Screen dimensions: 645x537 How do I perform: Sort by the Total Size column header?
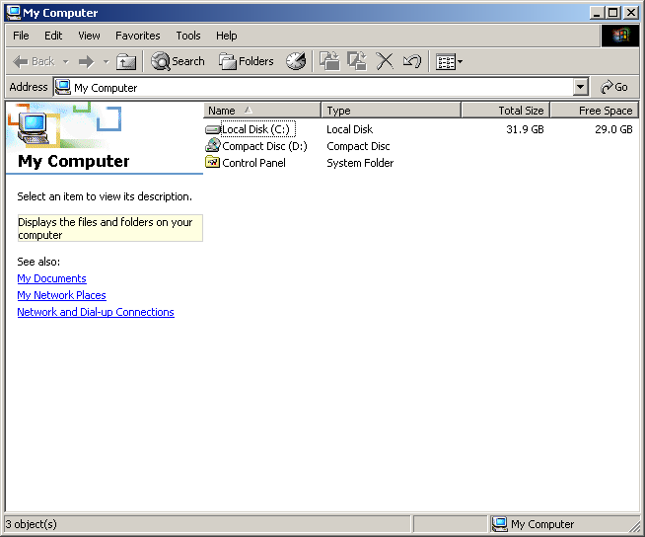(503, 111)
